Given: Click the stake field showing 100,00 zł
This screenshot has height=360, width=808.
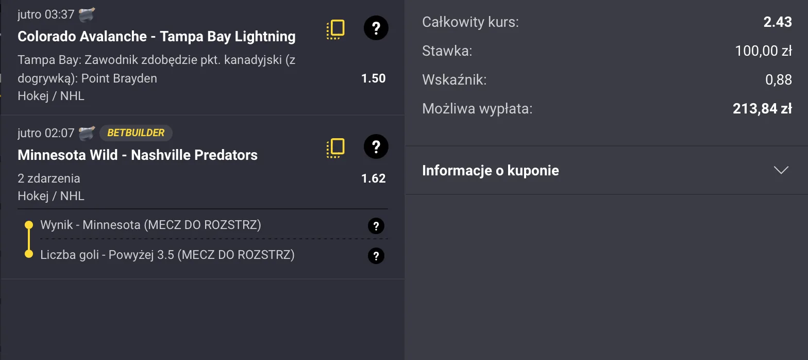Looking at the screenshot, I should [763, 51].
